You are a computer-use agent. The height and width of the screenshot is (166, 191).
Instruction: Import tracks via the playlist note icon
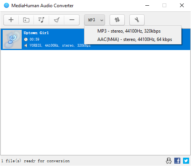tap(41, 20)
